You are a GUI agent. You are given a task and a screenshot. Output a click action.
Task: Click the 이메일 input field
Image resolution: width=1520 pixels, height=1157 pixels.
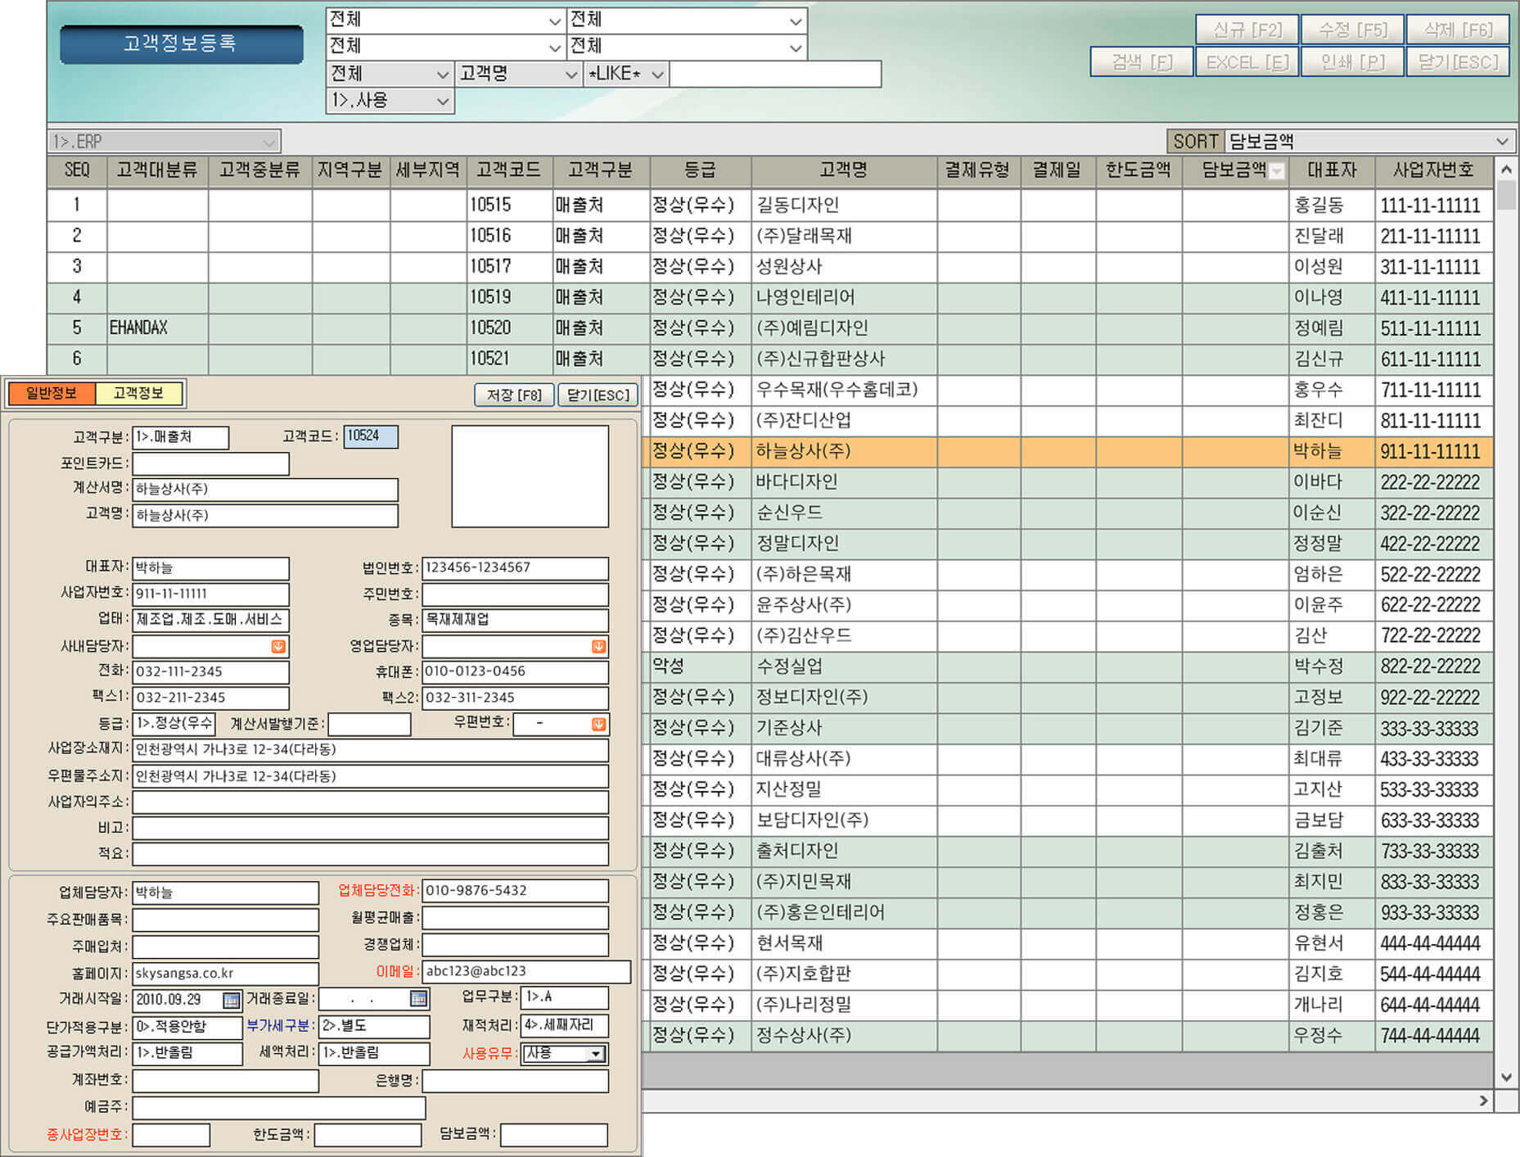pos(526,972)
